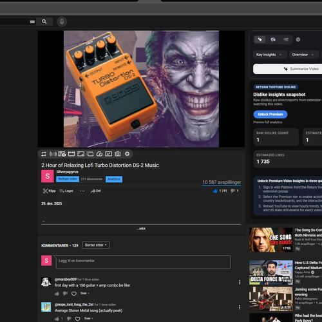The height and width of the screenshot is (322, 322).
Task: Click the '231 abonnenter' subscriber count
Action: click(x=91, y=179)
